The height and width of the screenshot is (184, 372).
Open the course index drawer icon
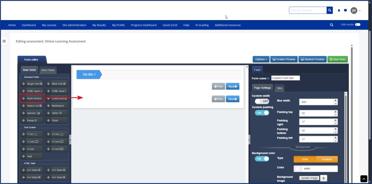click(x=4, y=41)
